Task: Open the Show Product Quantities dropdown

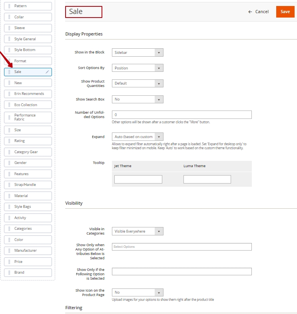Action: (x=138, y=83)
